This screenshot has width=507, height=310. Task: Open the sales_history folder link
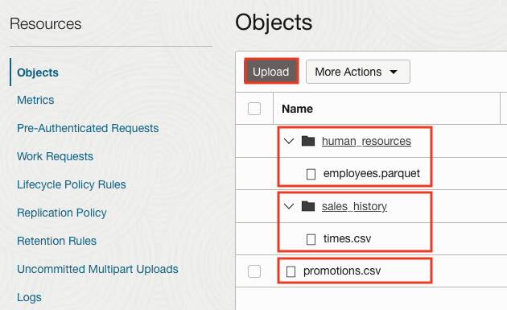click(354, 206)
